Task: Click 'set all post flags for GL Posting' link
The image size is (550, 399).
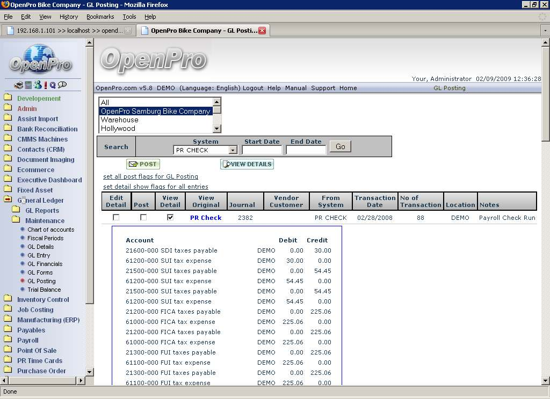Action: (x=150, y=176)
